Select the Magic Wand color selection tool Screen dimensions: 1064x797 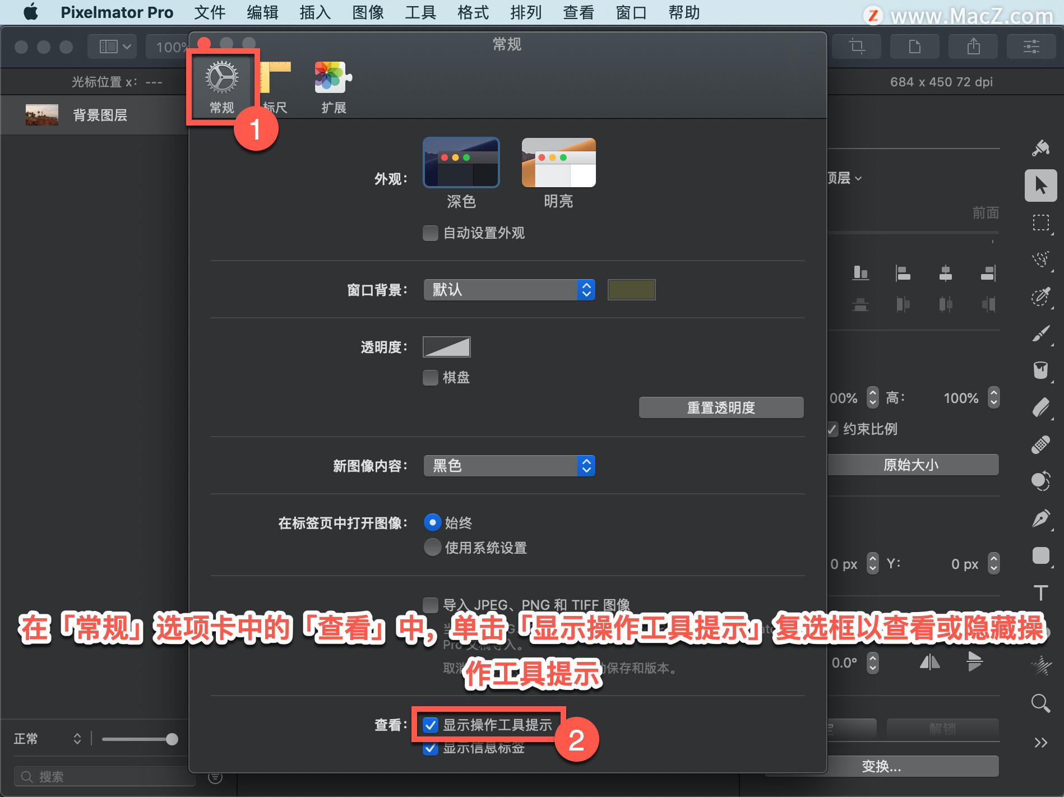click(x=1041, y=296)
